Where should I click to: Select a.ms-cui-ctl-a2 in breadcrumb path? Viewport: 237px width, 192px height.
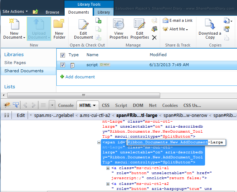[95, 115]
